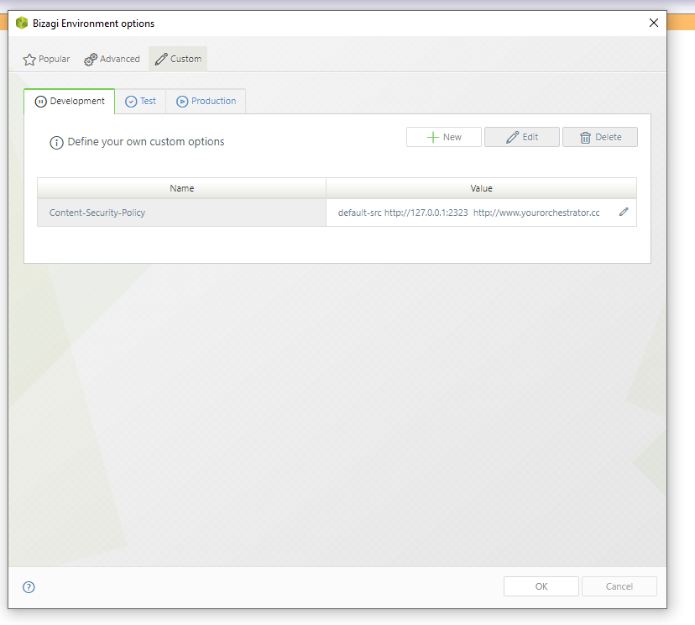
Task: Click the Bizagi logo in title bar
Action: (22, 23)
